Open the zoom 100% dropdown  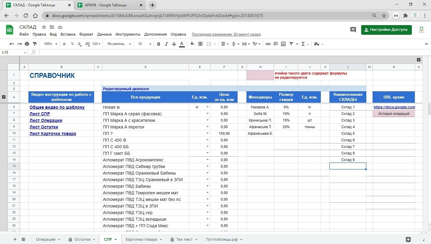point(50,44)
